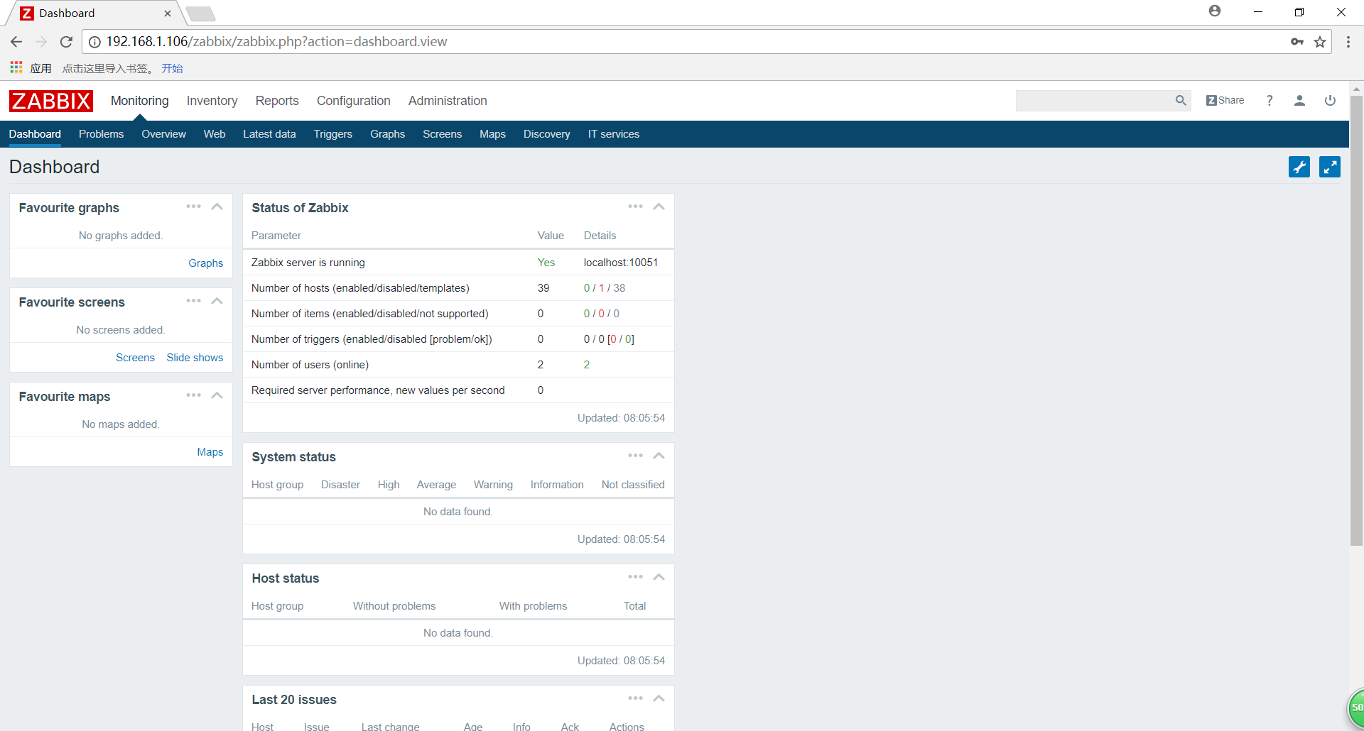Open Favourite graphs widget menu dots
This screenshot has height=731, width=1364.
tap(193, 207)
